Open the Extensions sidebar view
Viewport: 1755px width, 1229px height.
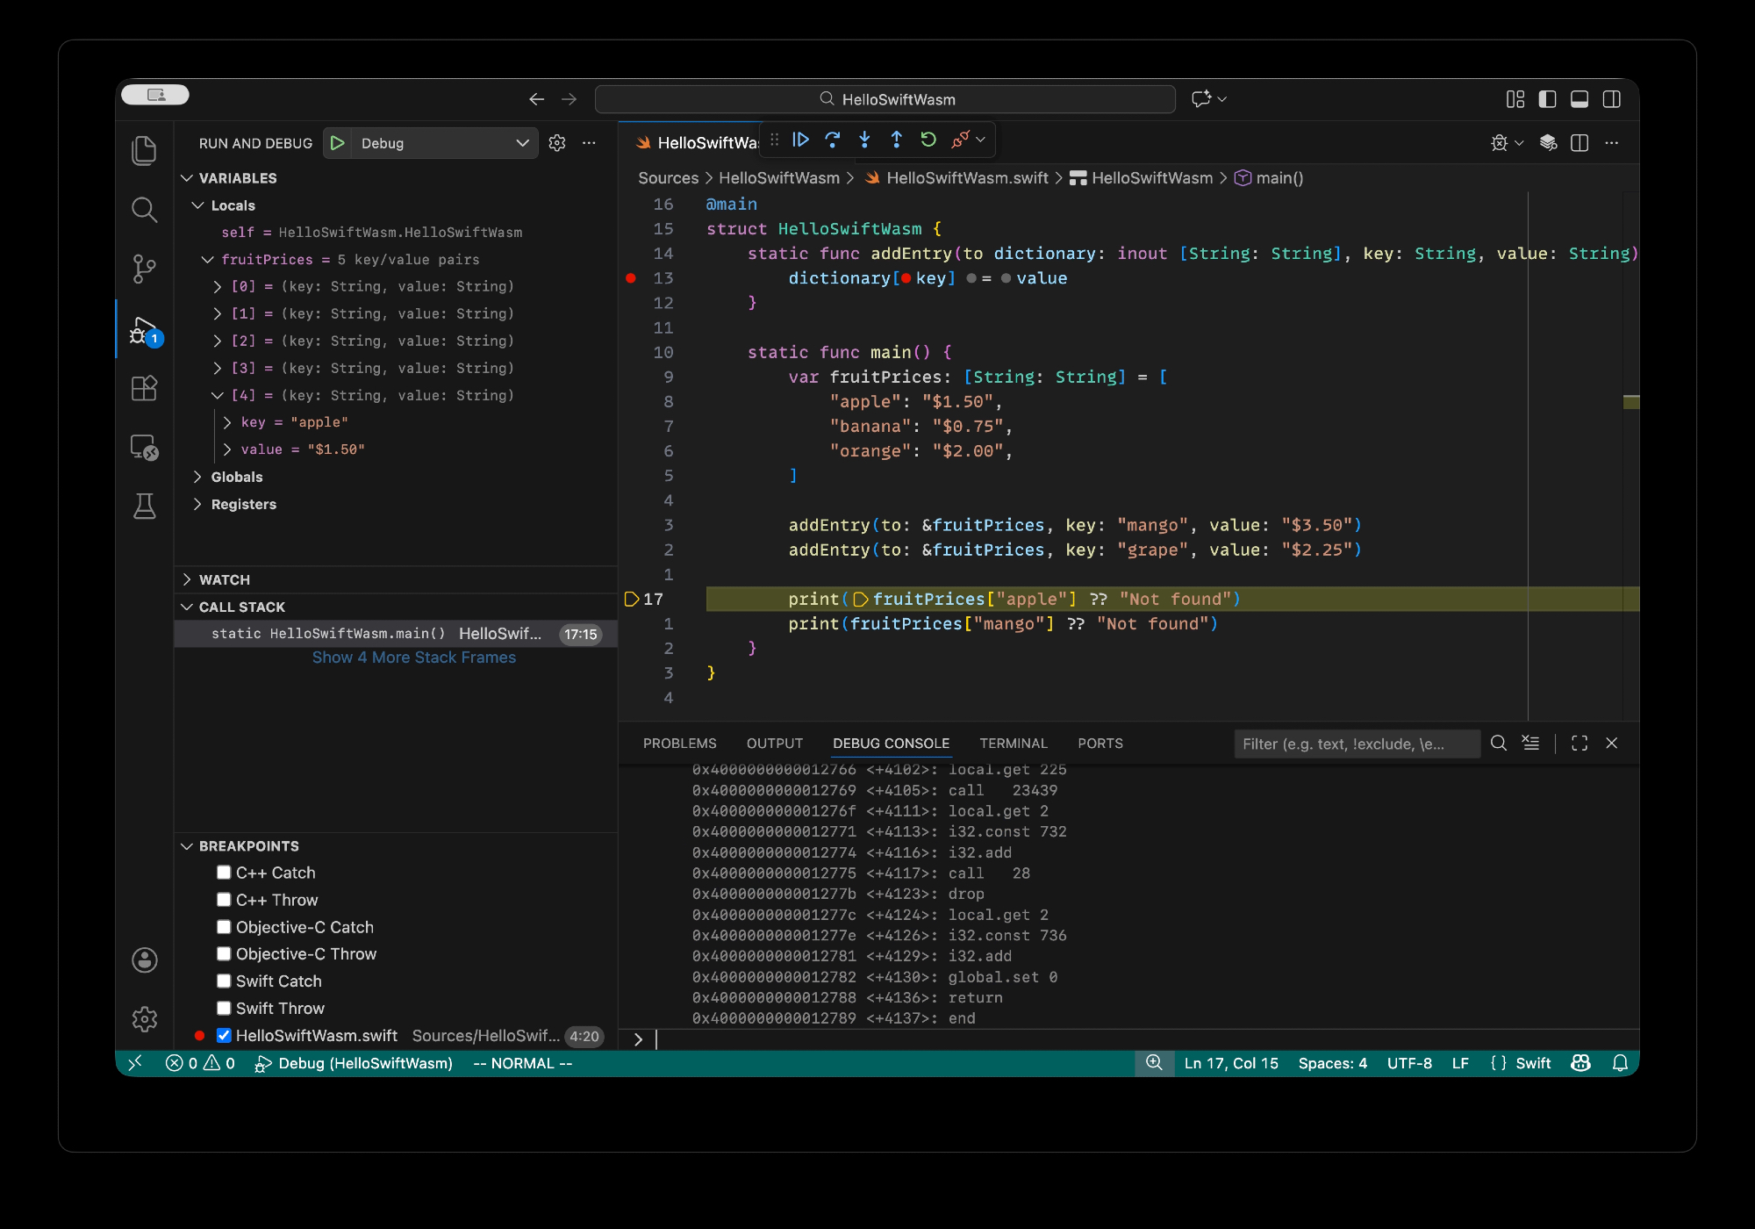coord(144,388)
